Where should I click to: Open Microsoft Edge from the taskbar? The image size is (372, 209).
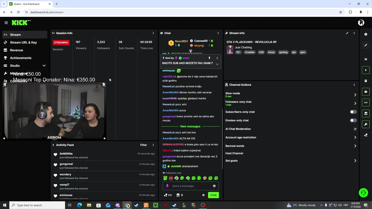pos(79,205)
